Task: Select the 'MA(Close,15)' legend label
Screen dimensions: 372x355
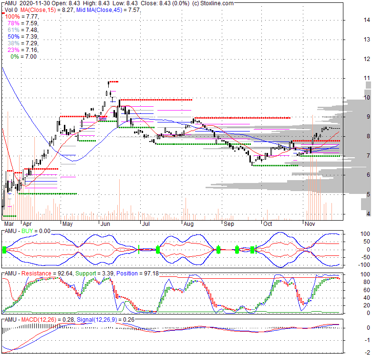Action: coord(38,10)
